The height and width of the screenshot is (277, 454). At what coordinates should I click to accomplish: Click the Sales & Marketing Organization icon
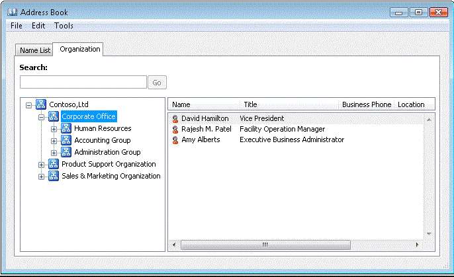tap(54, 176)
